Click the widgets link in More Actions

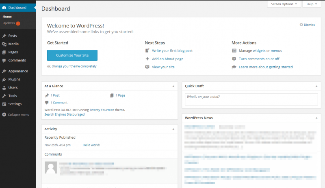click(x=259, y=51)
